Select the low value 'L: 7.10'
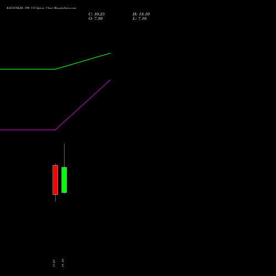This screenshot has width=276, height=276. [x=140, y=19]
